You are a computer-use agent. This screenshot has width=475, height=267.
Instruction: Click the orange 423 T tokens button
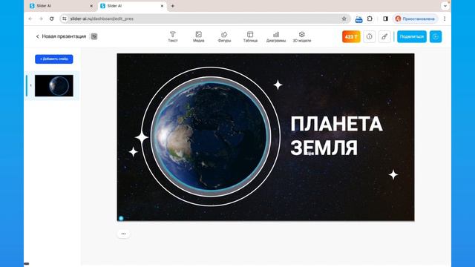[351, 36]
